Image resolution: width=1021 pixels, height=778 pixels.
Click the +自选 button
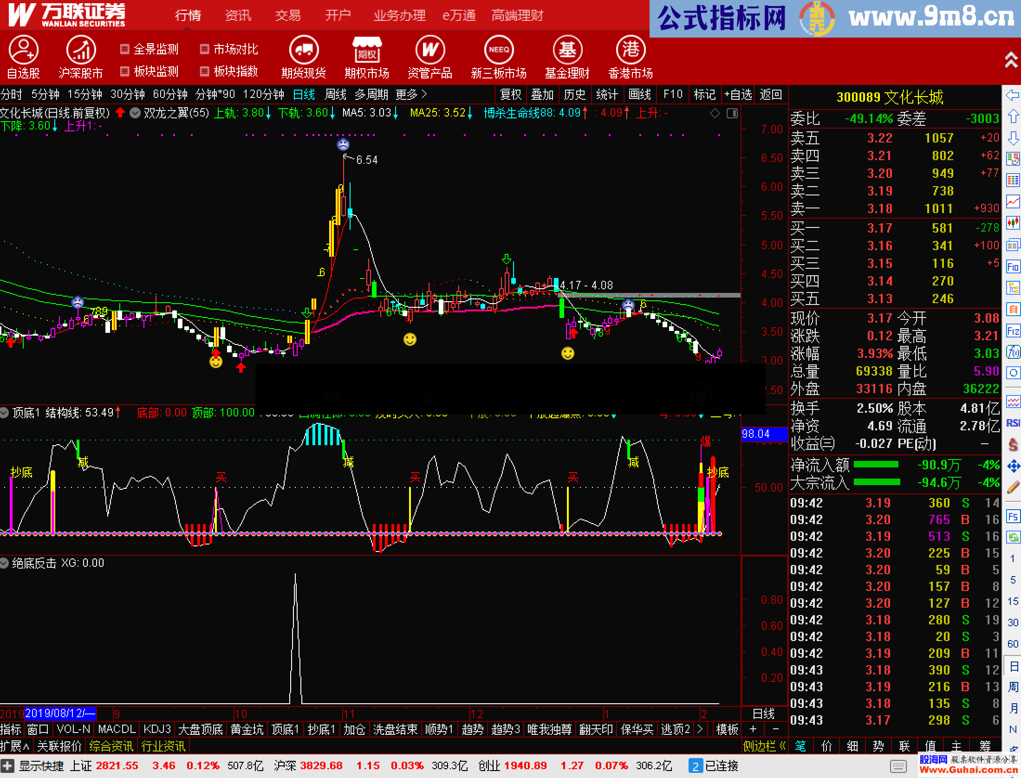tap(738, 95)
